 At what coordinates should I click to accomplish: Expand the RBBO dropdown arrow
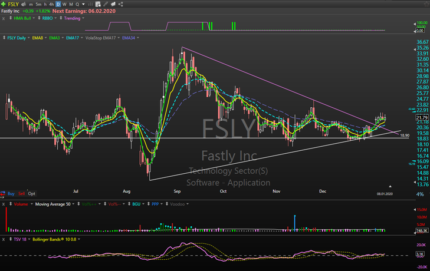point(55,18)
